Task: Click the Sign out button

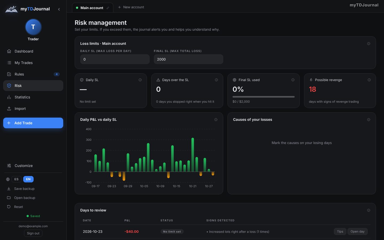Action: pos(33,233)
